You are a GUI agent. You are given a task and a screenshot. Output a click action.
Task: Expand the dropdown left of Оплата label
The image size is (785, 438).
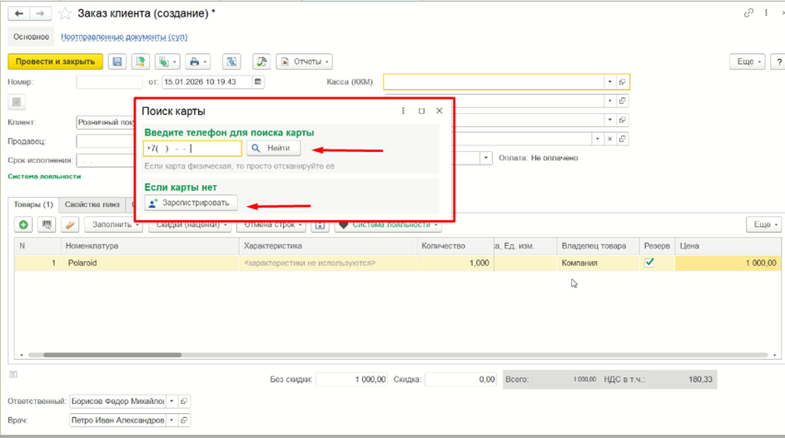click(x=486, y=158)
